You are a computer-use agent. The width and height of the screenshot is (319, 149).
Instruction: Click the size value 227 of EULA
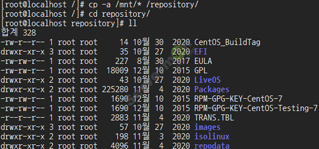(x=122, y=61)
